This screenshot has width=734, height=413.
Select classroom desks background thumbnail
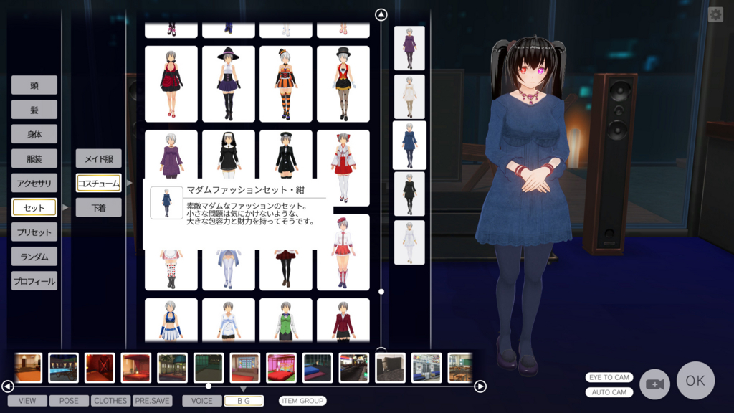pyautogui.click(x=461, y=368)
